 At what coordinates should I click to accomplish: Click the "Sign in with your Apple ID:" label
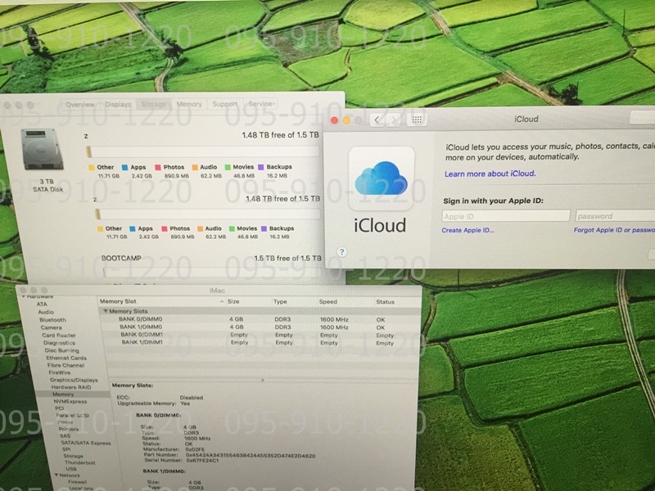coord(494,200)
